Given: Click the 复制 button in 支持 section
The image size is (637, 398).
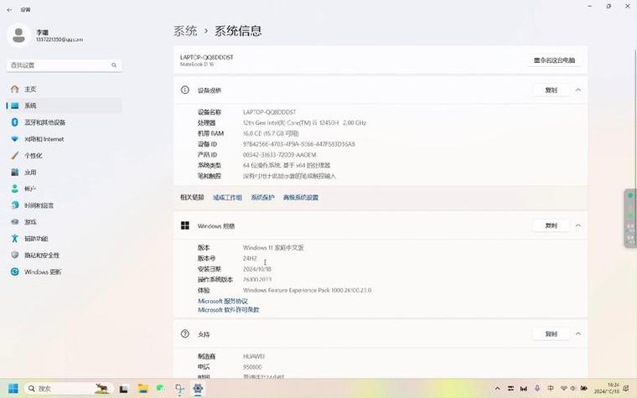Looking at the screenshot, I should coord(552,333).
